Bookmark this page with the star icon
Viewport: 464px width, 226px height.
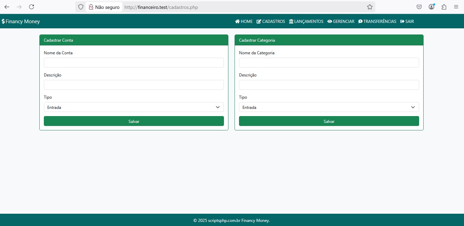coord(369,7)
